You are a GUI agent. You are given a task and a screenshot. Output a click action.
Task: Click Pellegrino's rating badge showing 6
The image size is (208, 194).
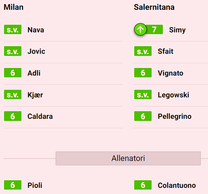(x=143, y=116)
